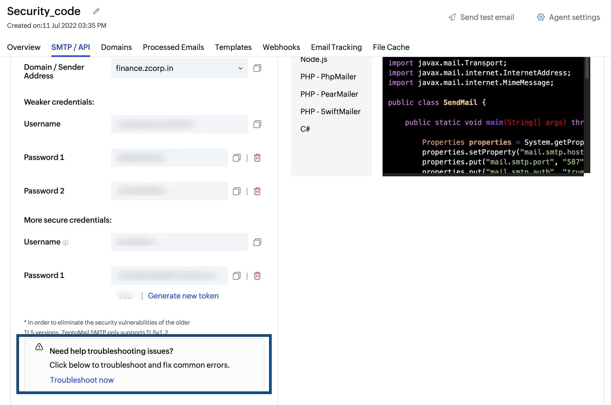The height and width of the screenshot is (405, 611).
Task: Copy the finance.zcorp.in domain address
Action: tap(257, 68)
